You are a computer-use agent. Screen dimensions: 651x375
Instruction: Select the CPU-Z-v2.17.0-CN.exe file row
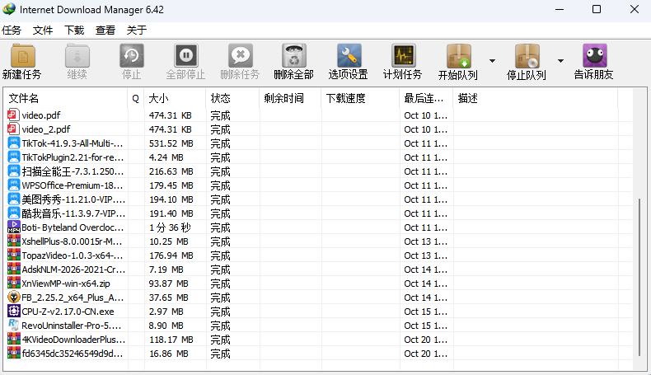(x=68, y=312)
